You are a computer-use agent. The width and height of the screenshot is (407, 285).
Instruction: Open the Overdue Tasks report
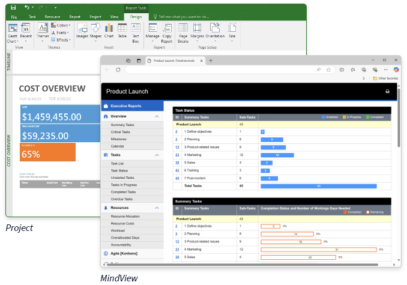click(133, 199)
